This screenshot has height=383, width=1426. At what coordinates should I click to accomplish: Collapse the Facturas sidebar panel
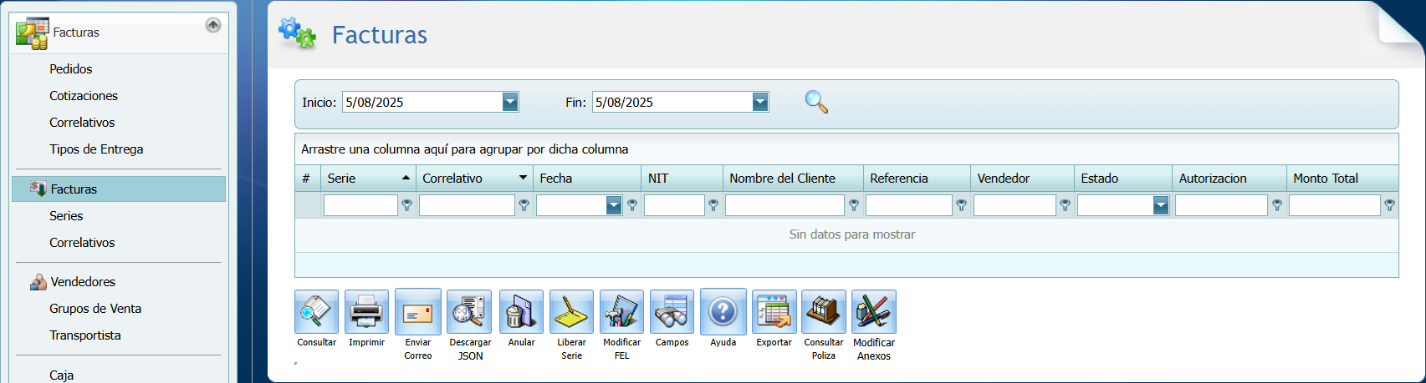point(213,25)
